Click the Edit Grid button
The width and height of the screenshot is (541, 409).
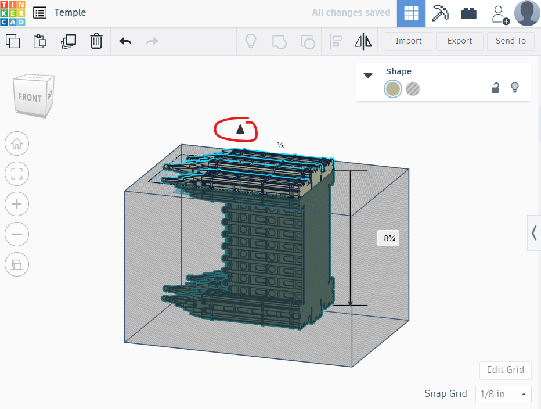tap(506, 370)
